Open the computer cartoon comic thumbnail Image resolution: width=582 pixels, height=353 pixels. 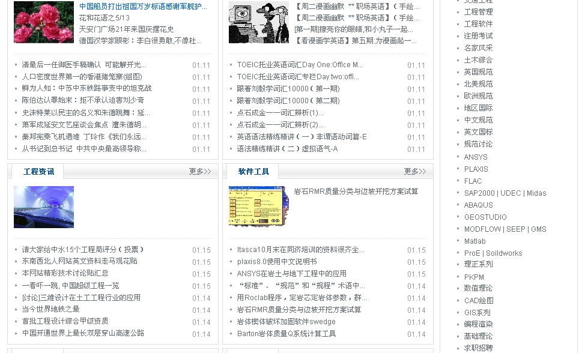tap(259, 22)
